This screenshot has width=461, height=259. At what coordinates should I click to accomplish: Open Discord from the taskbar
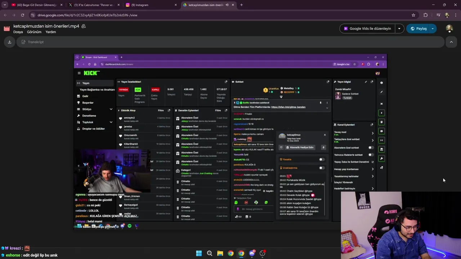252,253
